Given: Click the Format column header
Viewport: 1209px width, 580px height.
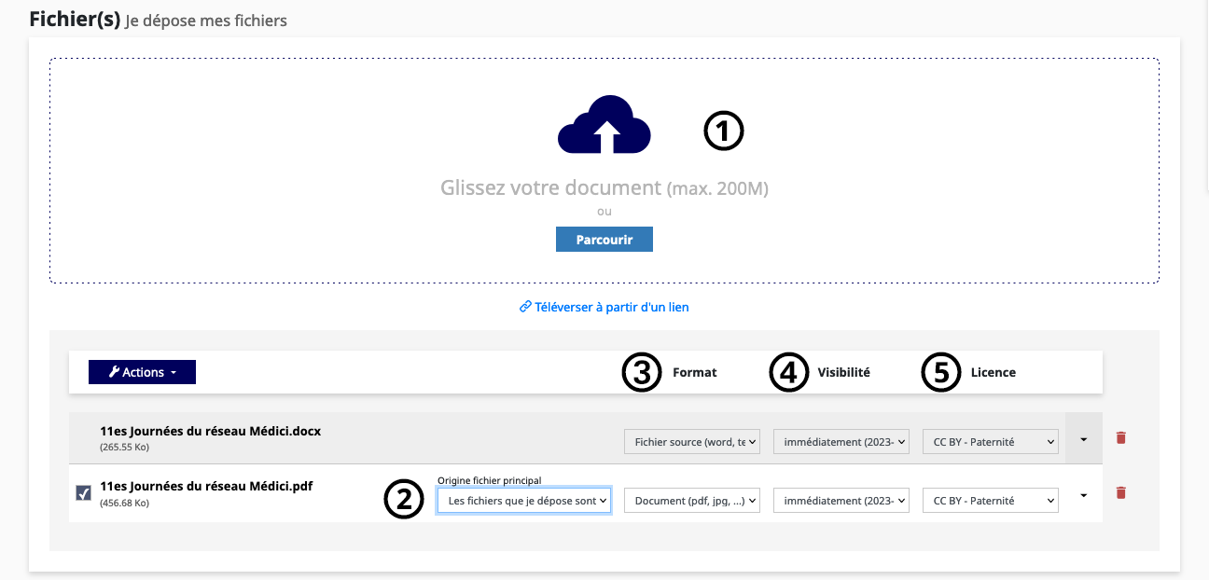Looking at the screenshot, I should [695, 372].
